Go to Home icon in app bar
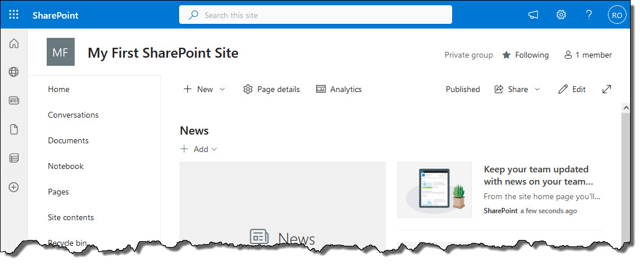This screenshot has height=265, width=640. [14, 43]
